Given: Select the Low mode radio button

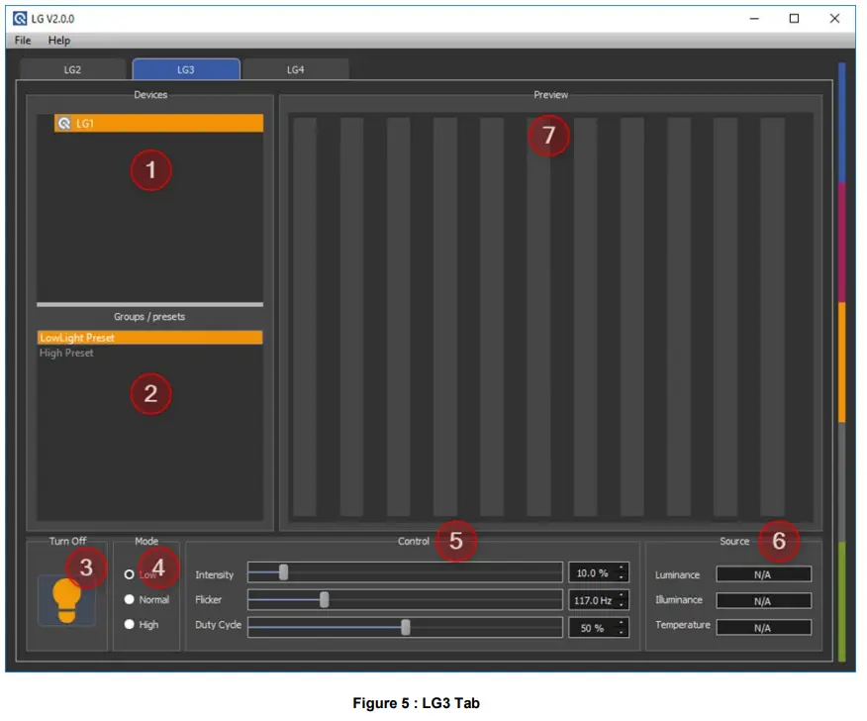Looking at the screenshot, I should [x=129, y=573].
